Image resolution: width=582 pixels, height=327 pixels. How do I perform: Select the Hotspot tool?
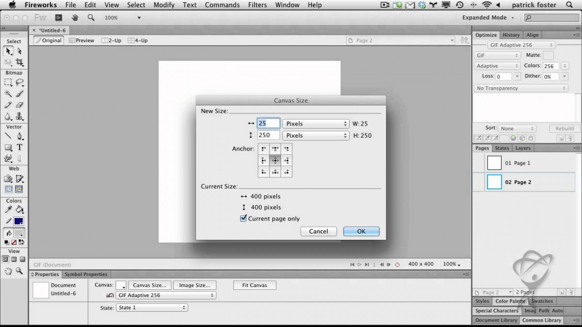(x=9, y=178)
